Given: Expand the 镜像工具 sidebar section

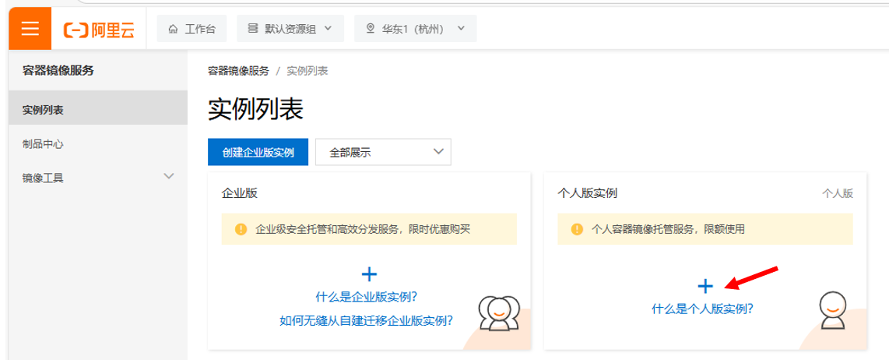Looking at the screenshot, I should coord(98,178).
